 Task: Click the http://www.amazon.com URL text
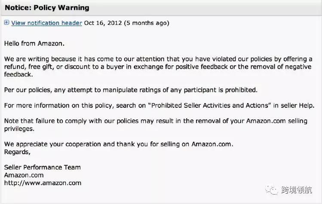coord(43,183)
